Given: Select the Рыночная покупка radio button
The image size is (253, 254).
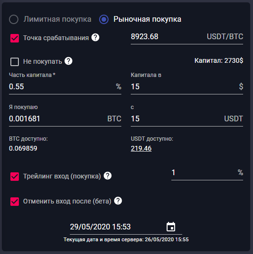Looking at the screenshot, I should pos(104,19).
